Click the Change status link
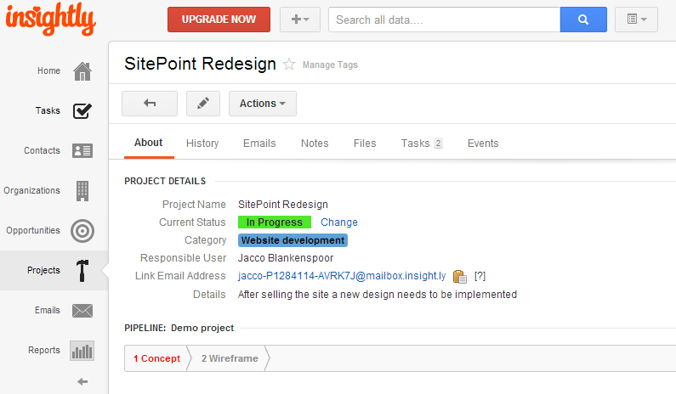676x394 pixels. [339, 222]
